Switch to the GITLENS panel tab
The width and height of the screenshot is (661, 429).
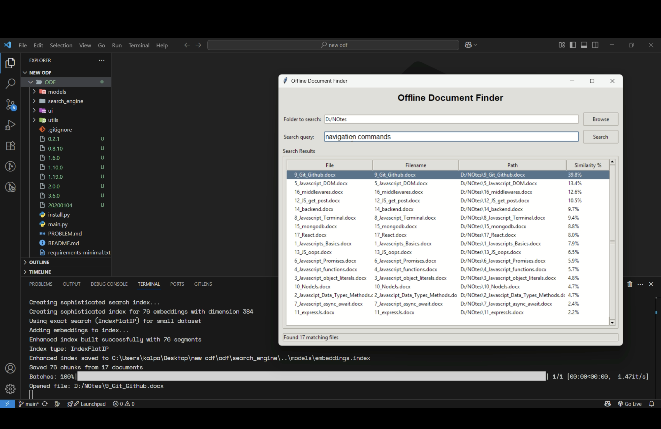[x=203, y=284]
